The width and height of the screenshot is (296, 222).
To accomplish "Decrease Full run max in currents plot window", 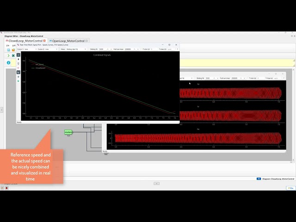I will point(244,78).
